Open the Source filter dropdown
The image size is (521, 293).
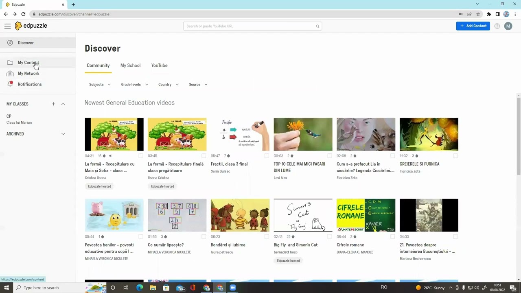[198, 85]
